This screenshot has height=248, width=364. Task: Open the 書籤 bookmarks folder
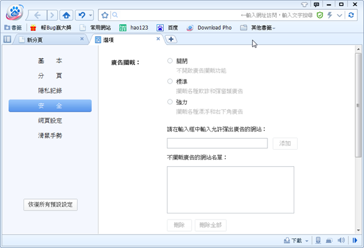pyautogui.click(x=13, y=28)
